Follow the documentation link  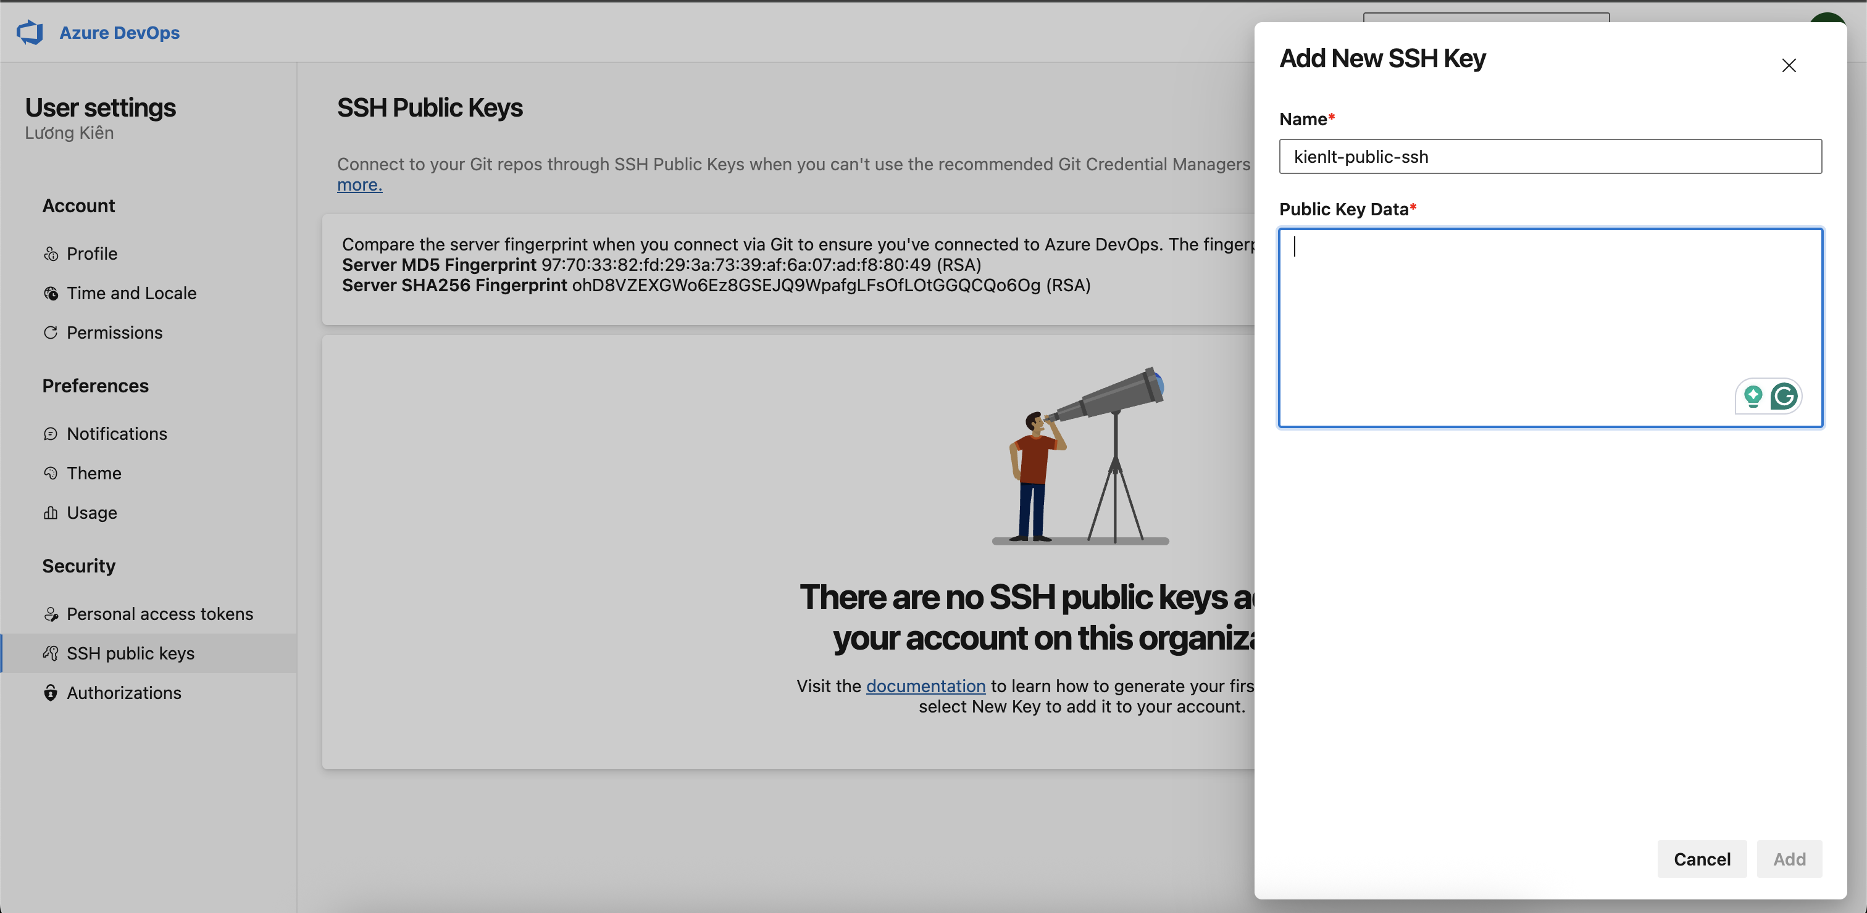pos(925,687)
